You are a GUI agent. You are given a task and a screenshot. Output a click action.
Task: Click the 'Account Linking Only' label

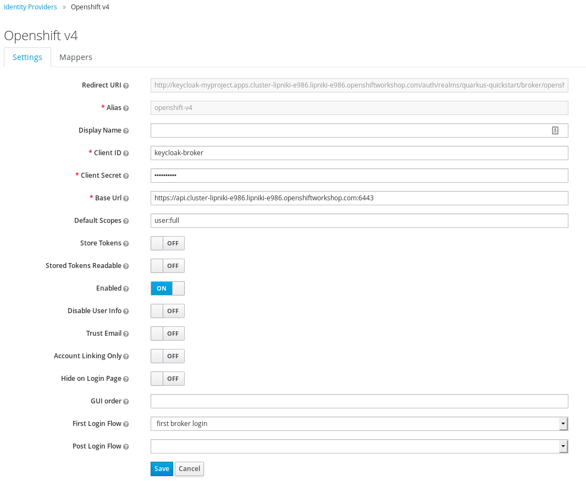[x=88, y=356]
